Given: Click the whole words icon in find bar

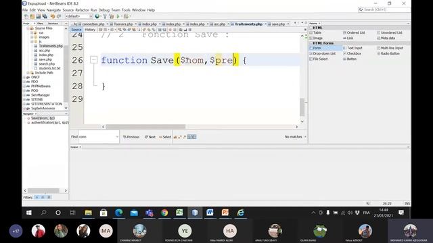Looking at the screenshot, I should pos(180,137).
